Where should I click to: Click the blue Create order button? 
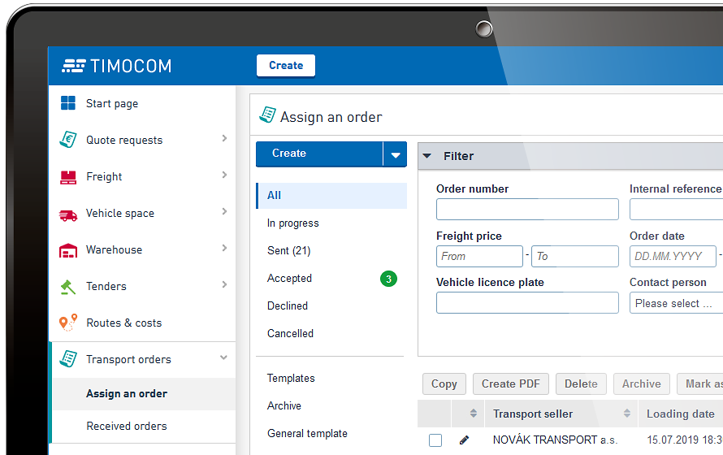[x=319, y=154]
